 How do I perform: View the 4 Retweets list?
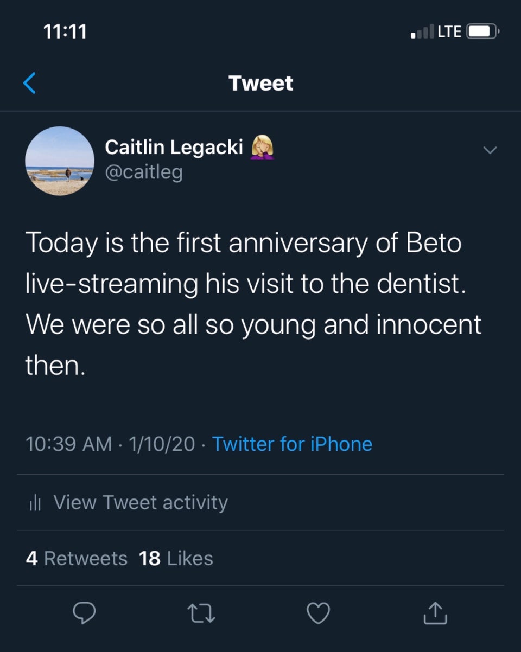click(x=77, y=558)
